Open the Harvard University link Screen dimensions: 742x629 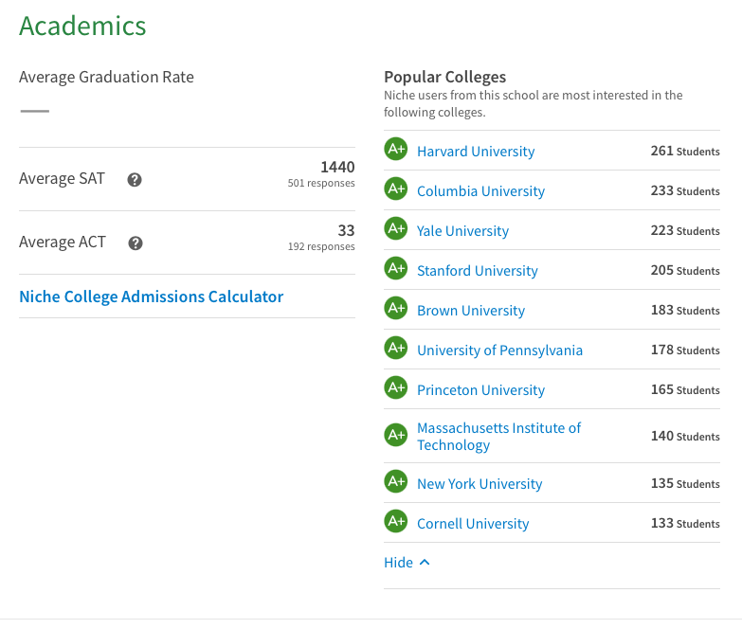coord(476,152)
